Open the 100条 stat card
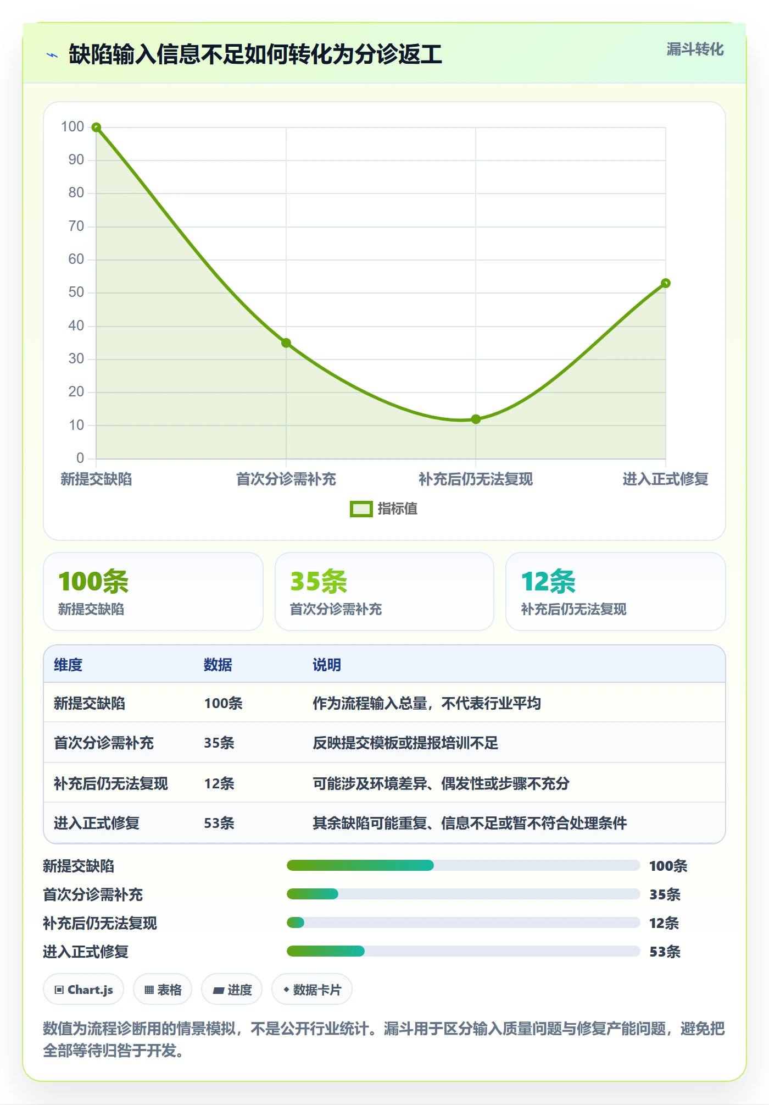The image size is (769, 1105). click(x=153, y=592)
